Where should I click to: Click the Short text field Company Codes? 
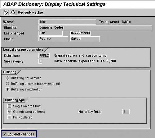pyautogui.click(x=95, y=28)
